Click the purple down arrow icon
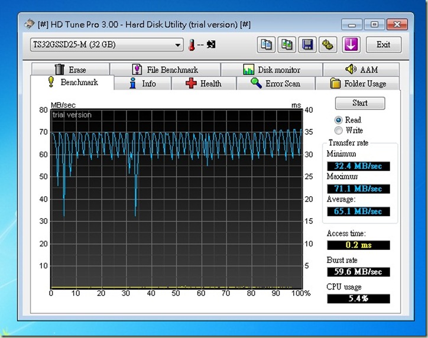428x338 pixels. pyautogui.click(x=351, y=44)
